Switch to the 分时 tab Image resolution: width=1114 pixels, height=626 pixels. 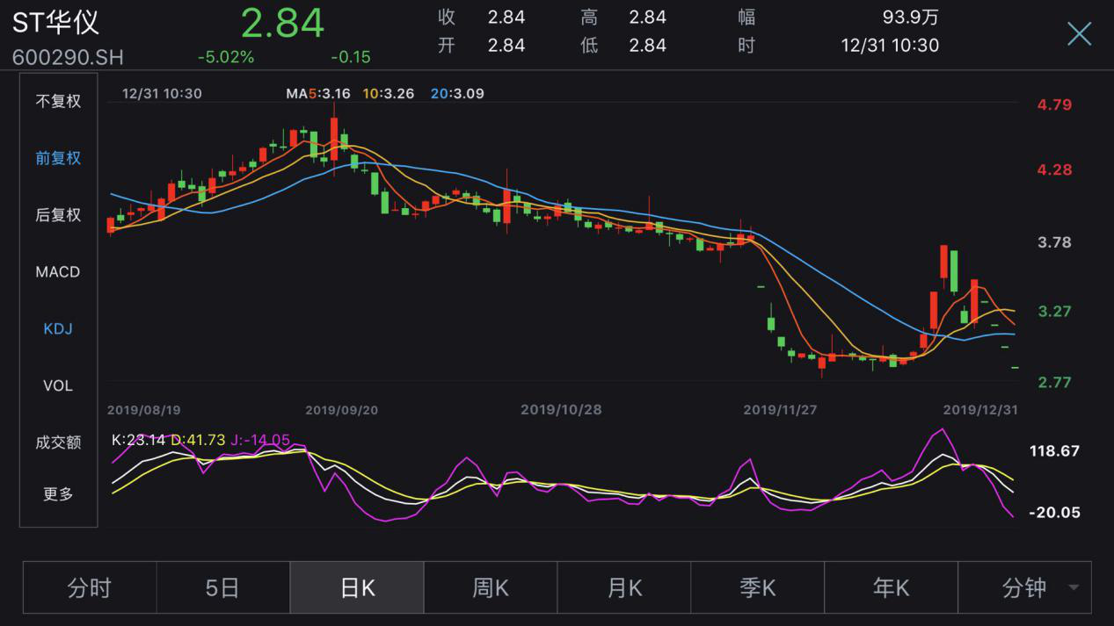pos(90,587)
